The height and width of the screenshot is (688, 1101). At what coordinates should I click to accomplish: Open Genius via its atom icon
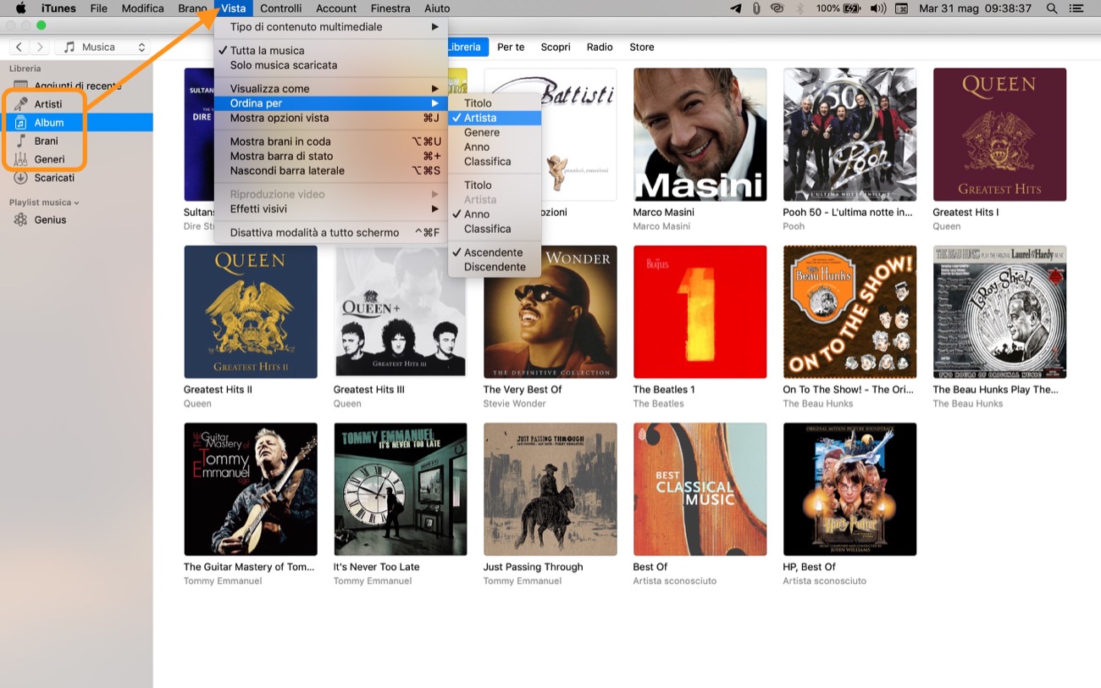(20, 219)
